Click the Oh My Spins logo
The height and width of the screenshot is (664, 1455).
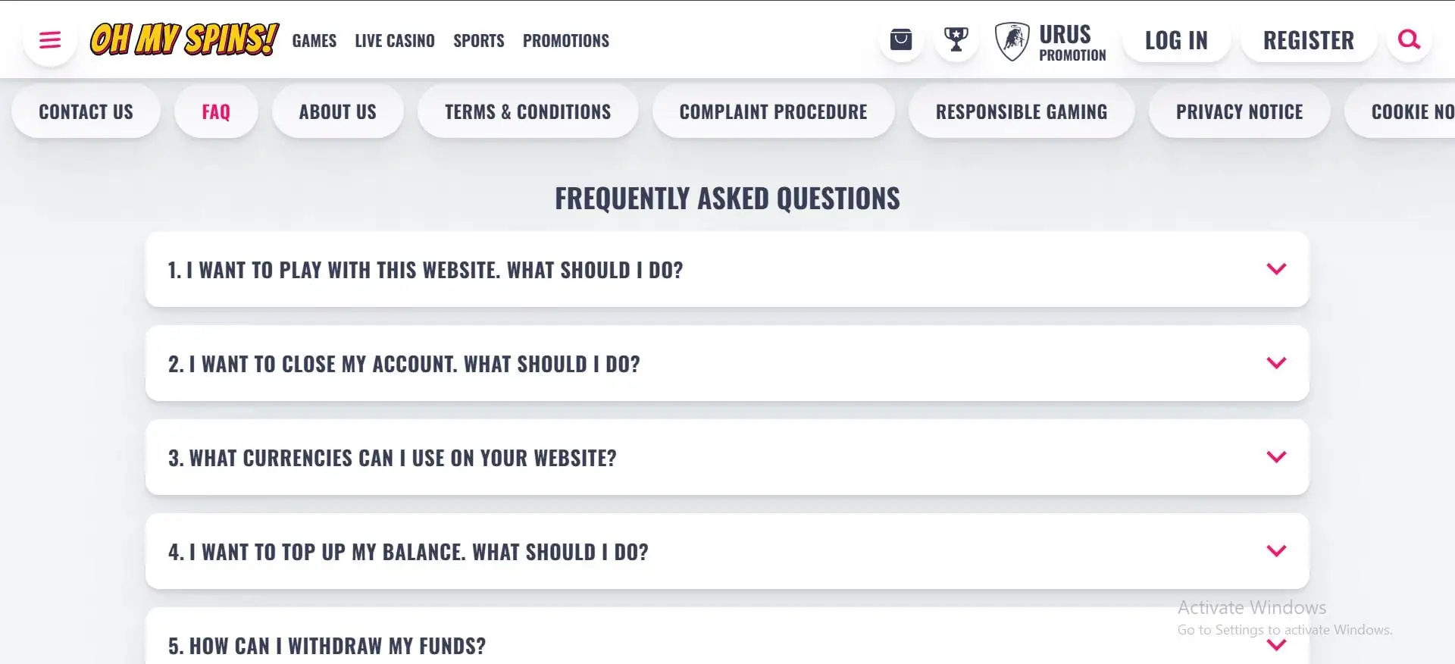click(x=184, y=39)
